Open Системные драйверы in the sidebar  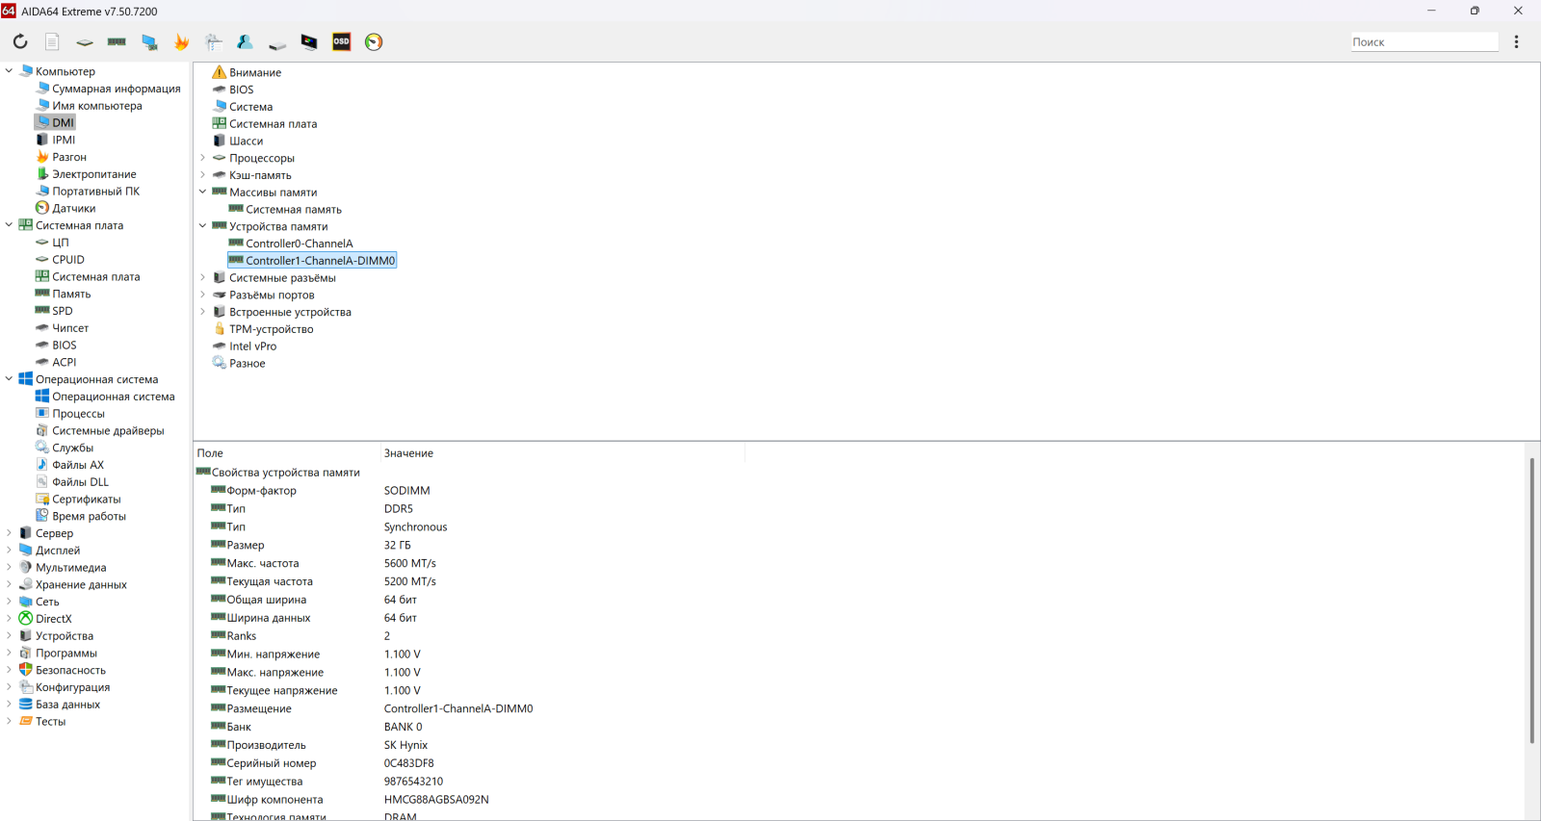click(108, 430)
